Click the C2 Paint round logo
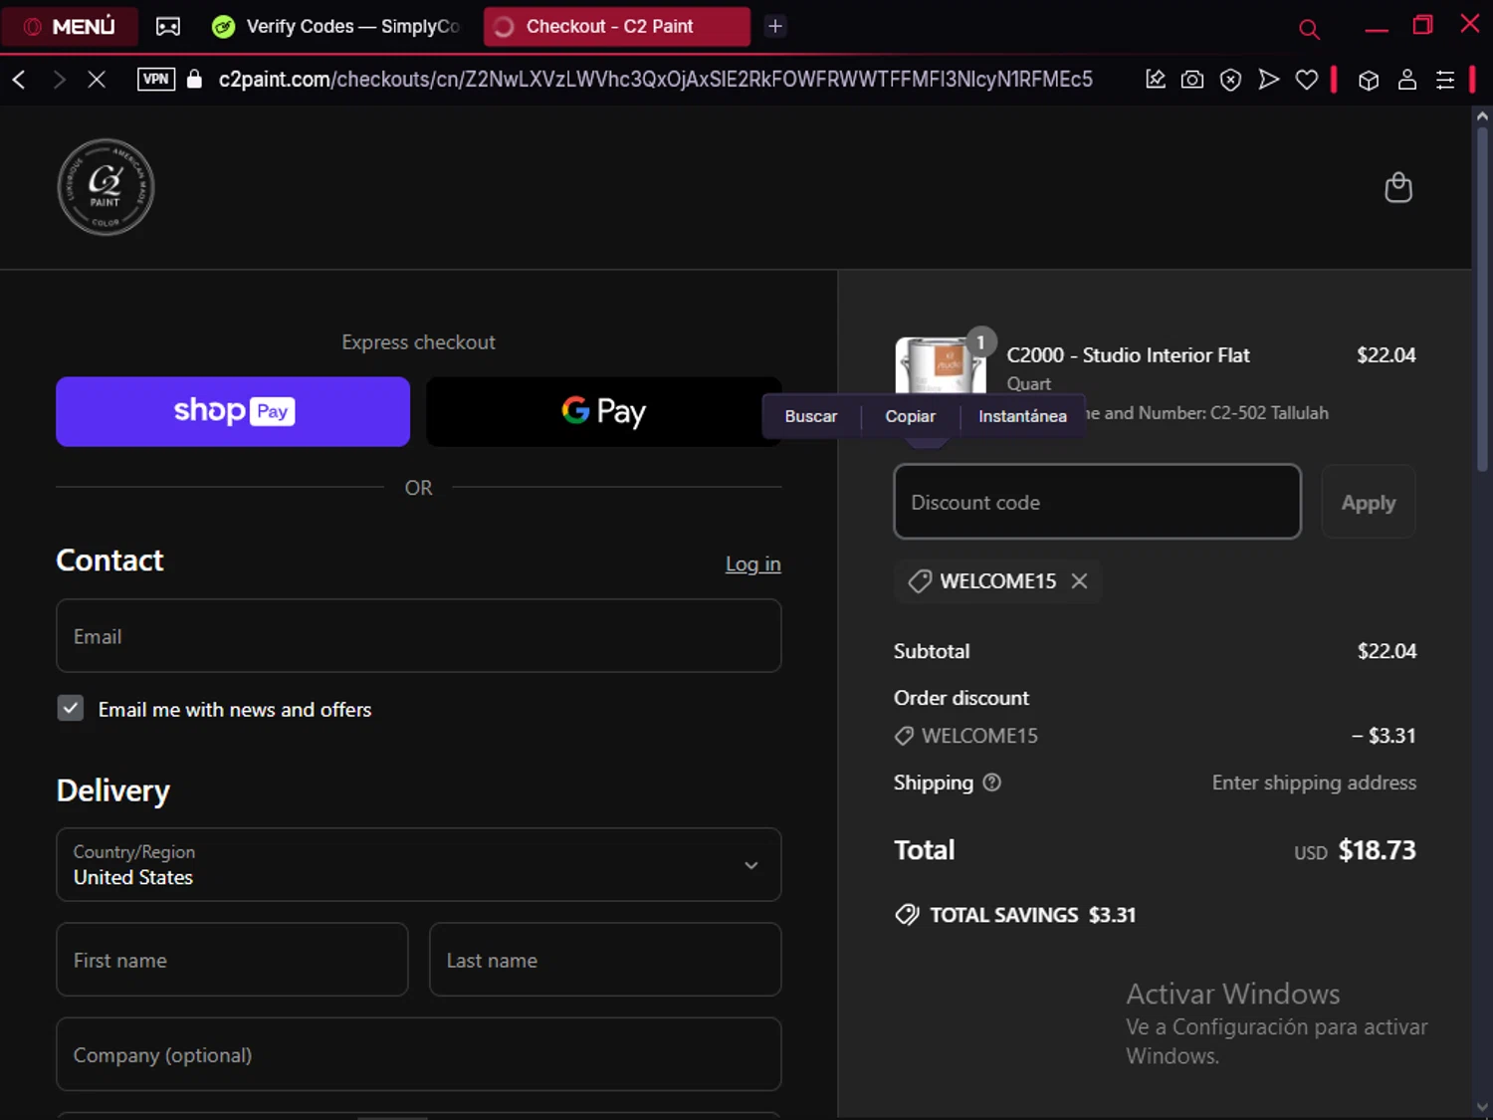 [106, 187]
